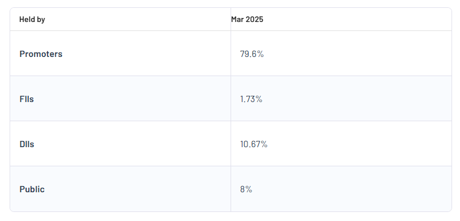This screenshot has height=221, width=460.
Task: Click the word 'Held' in the header
Action: [x=25, y=19]
